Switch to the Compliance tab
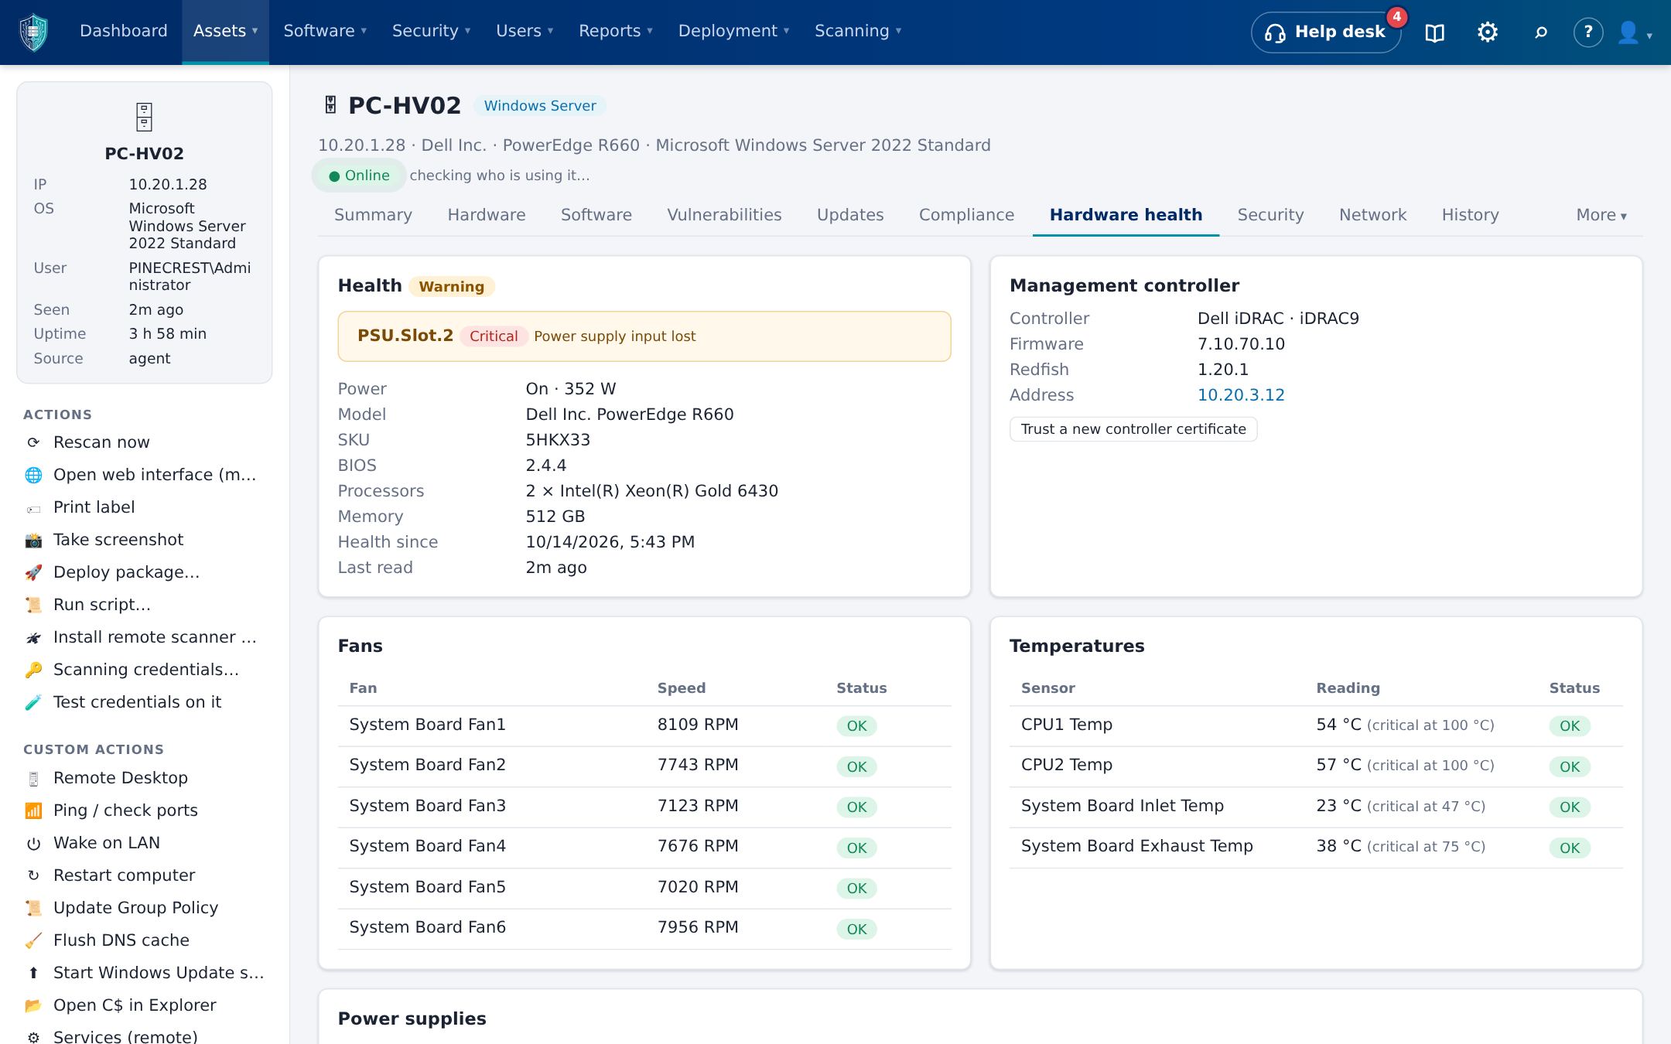 [966, 215]
